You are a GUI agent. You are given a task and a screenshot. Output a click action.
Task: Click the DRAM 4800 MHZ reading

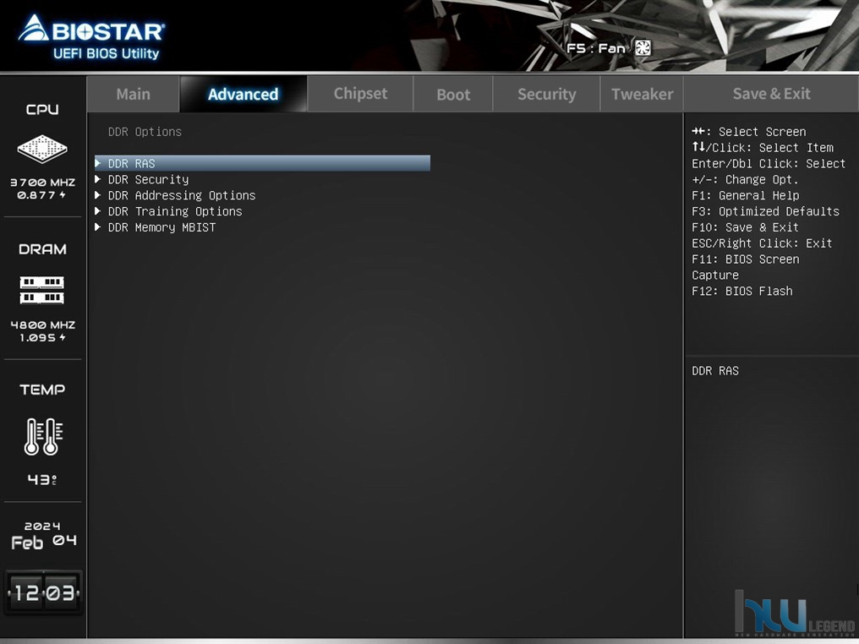pyautogui.click(x=43, y=325)
